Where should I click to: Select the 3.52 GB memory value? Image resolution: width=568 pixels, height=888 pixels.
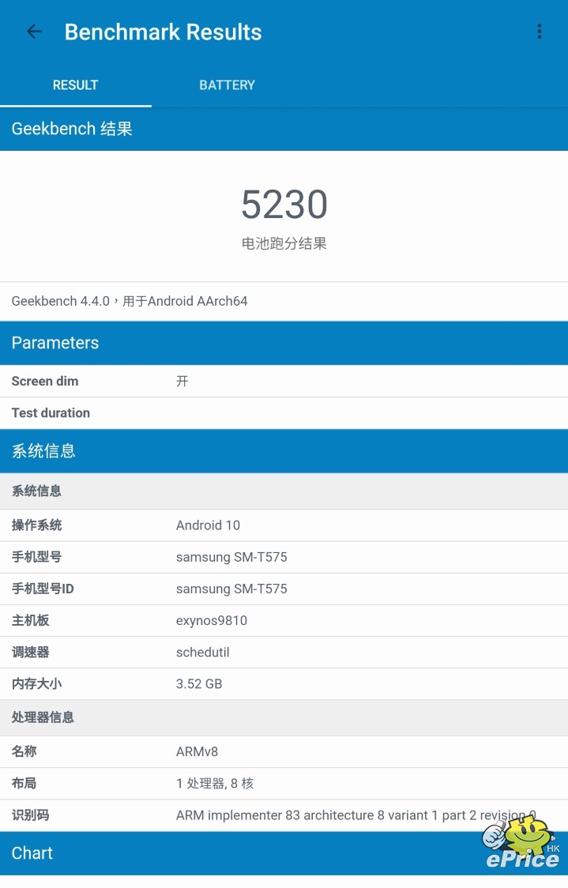(199, 683)
